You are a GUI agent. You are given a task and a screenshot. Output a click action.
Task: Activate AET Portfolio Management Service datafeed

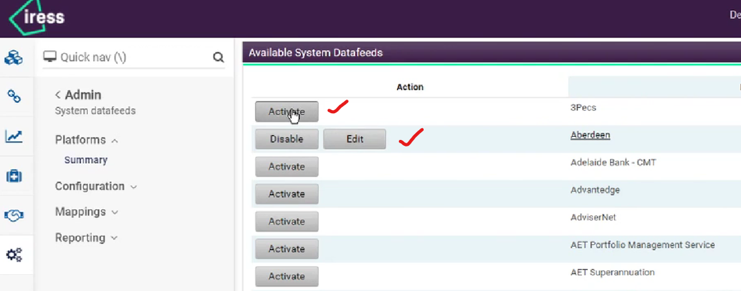pyautogui.click(x=287, y=249)
